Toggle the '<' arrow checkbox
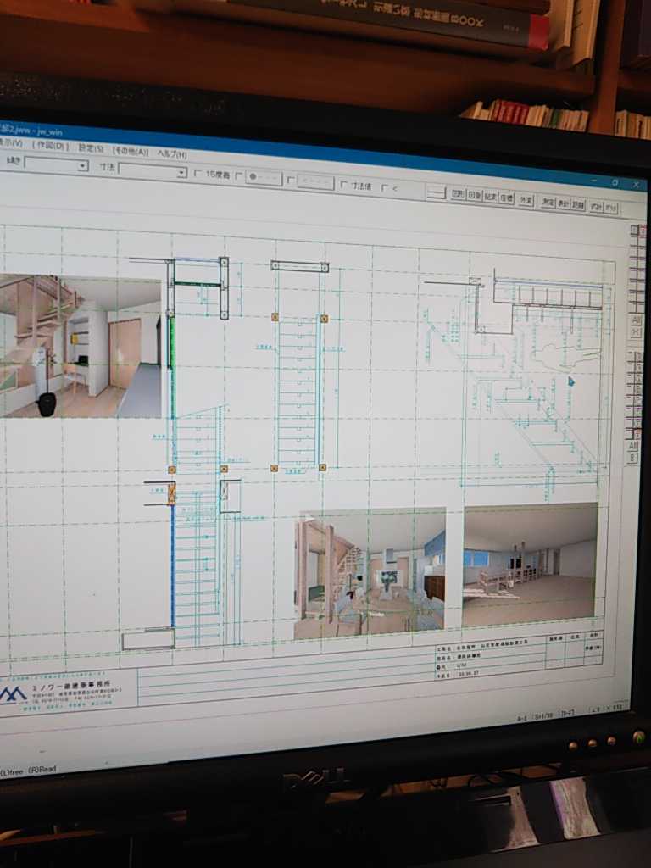This screenshot has height=868, width=651. [385, 187]
